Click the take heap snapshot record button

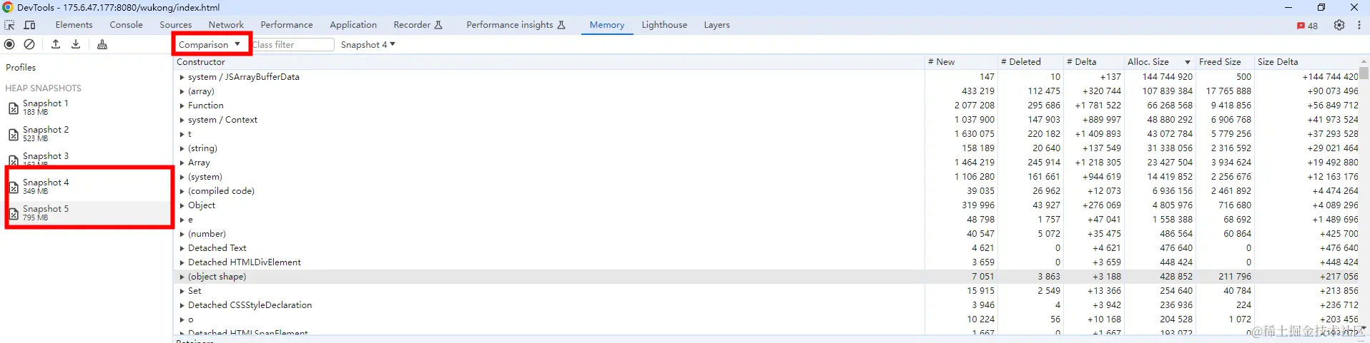tap(9, 44)
